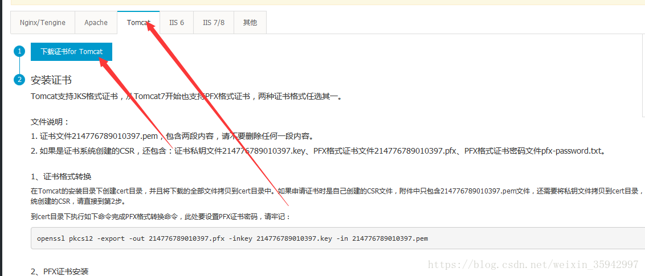The width and height of the screenshot is (645, 276).
Task: Click the 安装证书 heading
Action: (51, 80)
